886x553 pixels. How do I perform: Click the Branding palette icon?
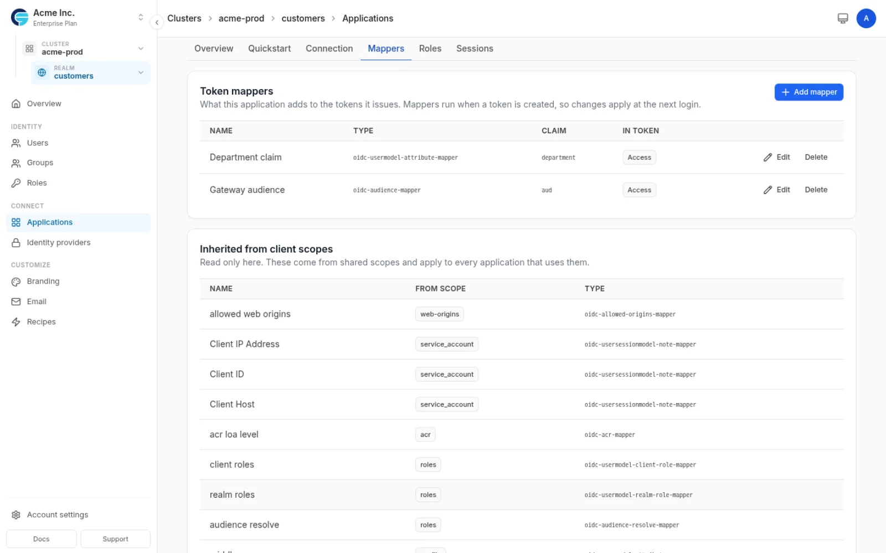tap(16, 281)
